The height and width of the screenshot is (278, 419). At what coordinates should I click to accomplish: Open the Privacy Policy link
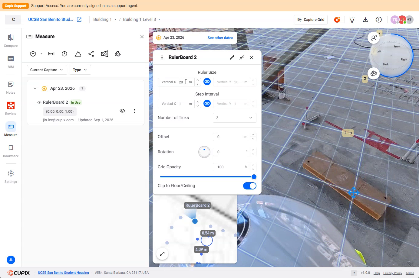(393, 273)
